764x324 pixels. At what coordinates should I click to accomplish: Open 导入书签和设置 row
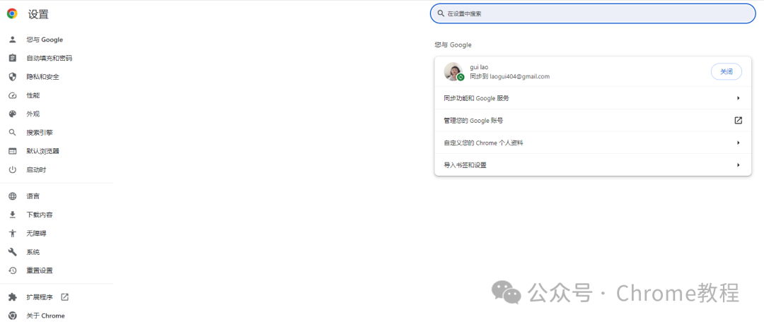click(593, 165)
